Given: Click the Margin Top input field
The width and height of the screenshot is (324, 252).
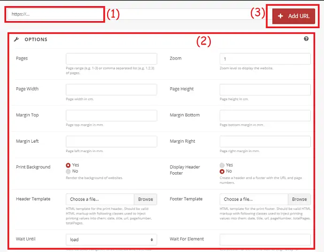Looking at the screenshot, I should [111, 115].
